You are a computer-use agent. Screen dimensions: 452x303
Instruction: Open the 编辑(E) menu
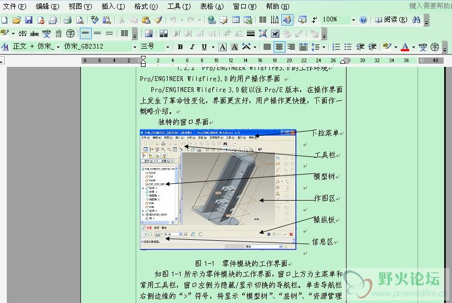tap(47, 6)
